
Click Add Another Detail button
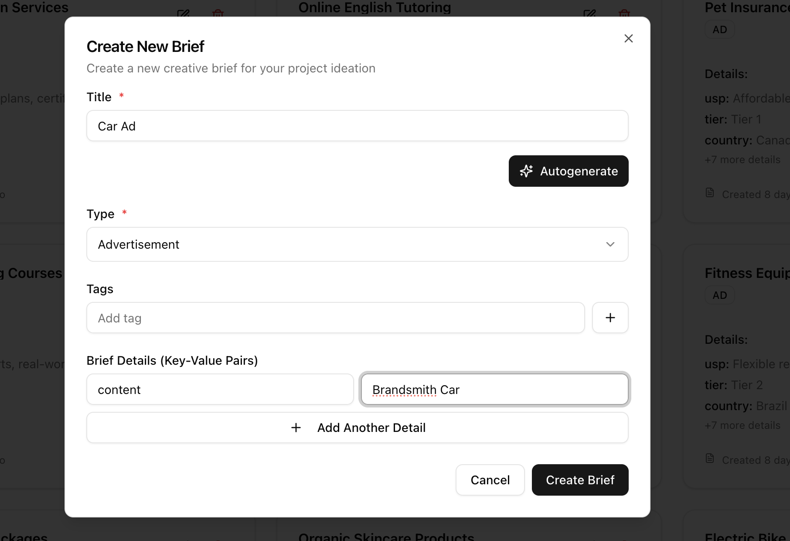[357, 428]
